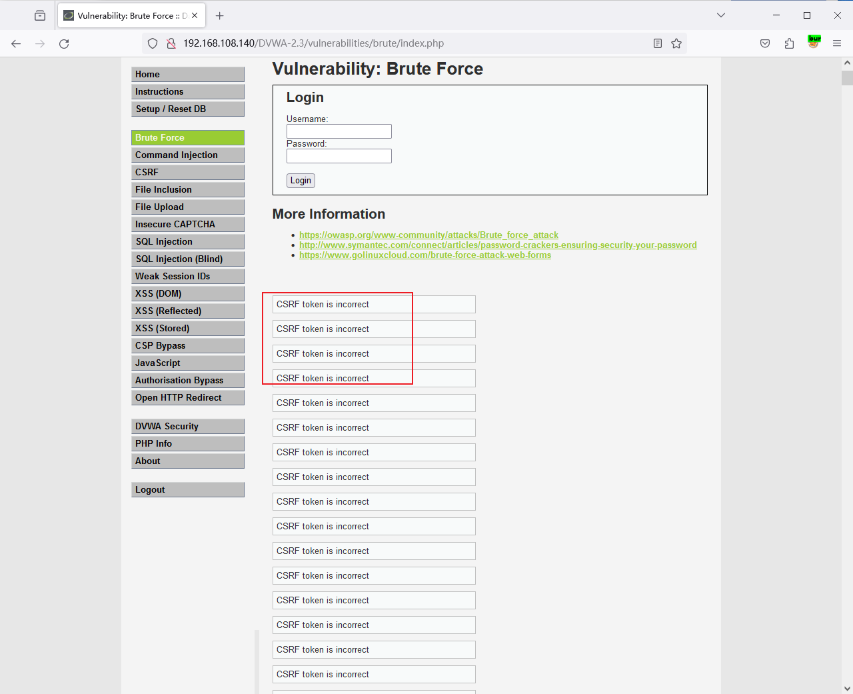The image size is (853, 694).
Task: Open SQL Injection (Blind) page
Action: pos(188,259)
